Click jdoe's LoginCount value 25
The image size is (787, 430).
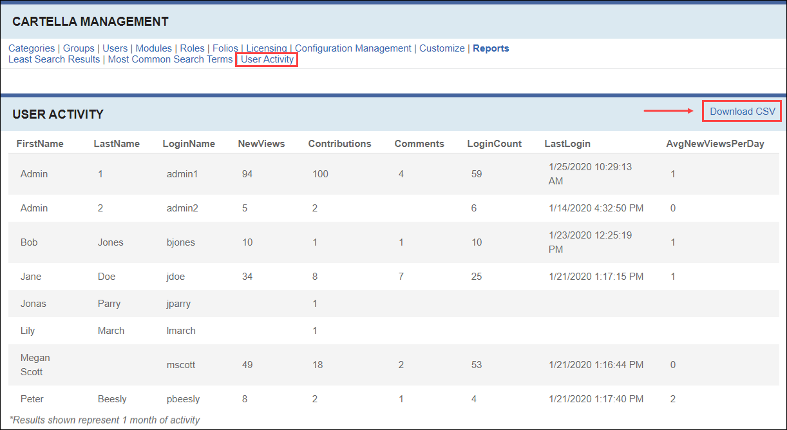click(477, 277)
